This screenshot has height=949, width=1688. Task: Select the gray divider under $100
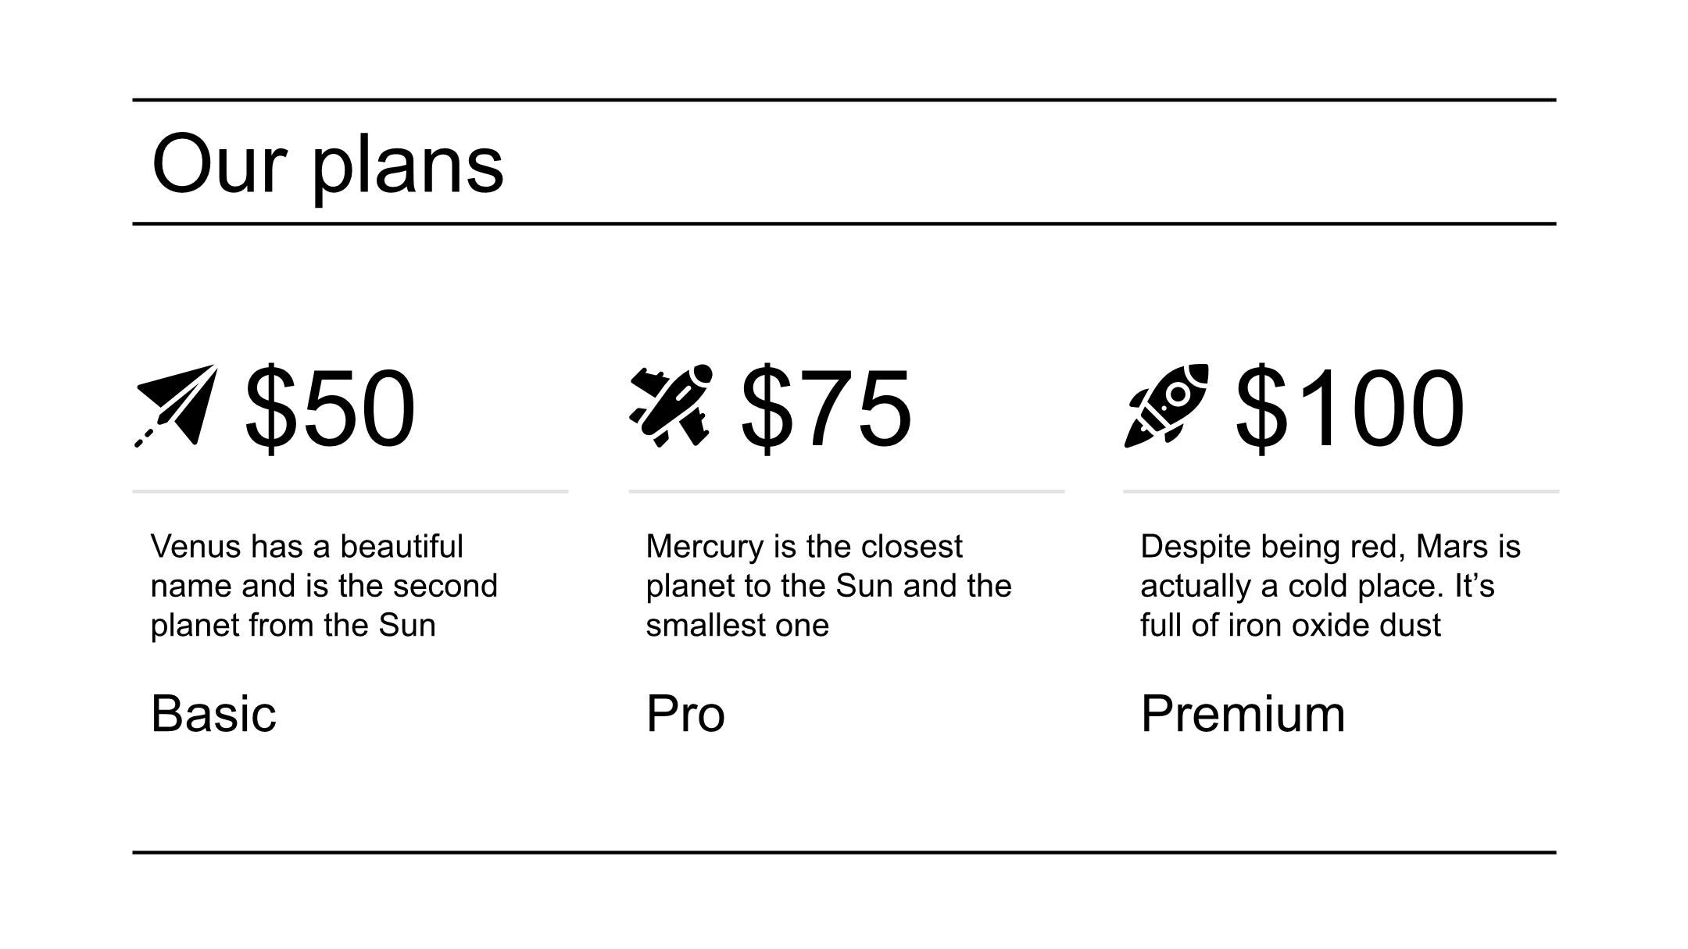click(1341, 491)
